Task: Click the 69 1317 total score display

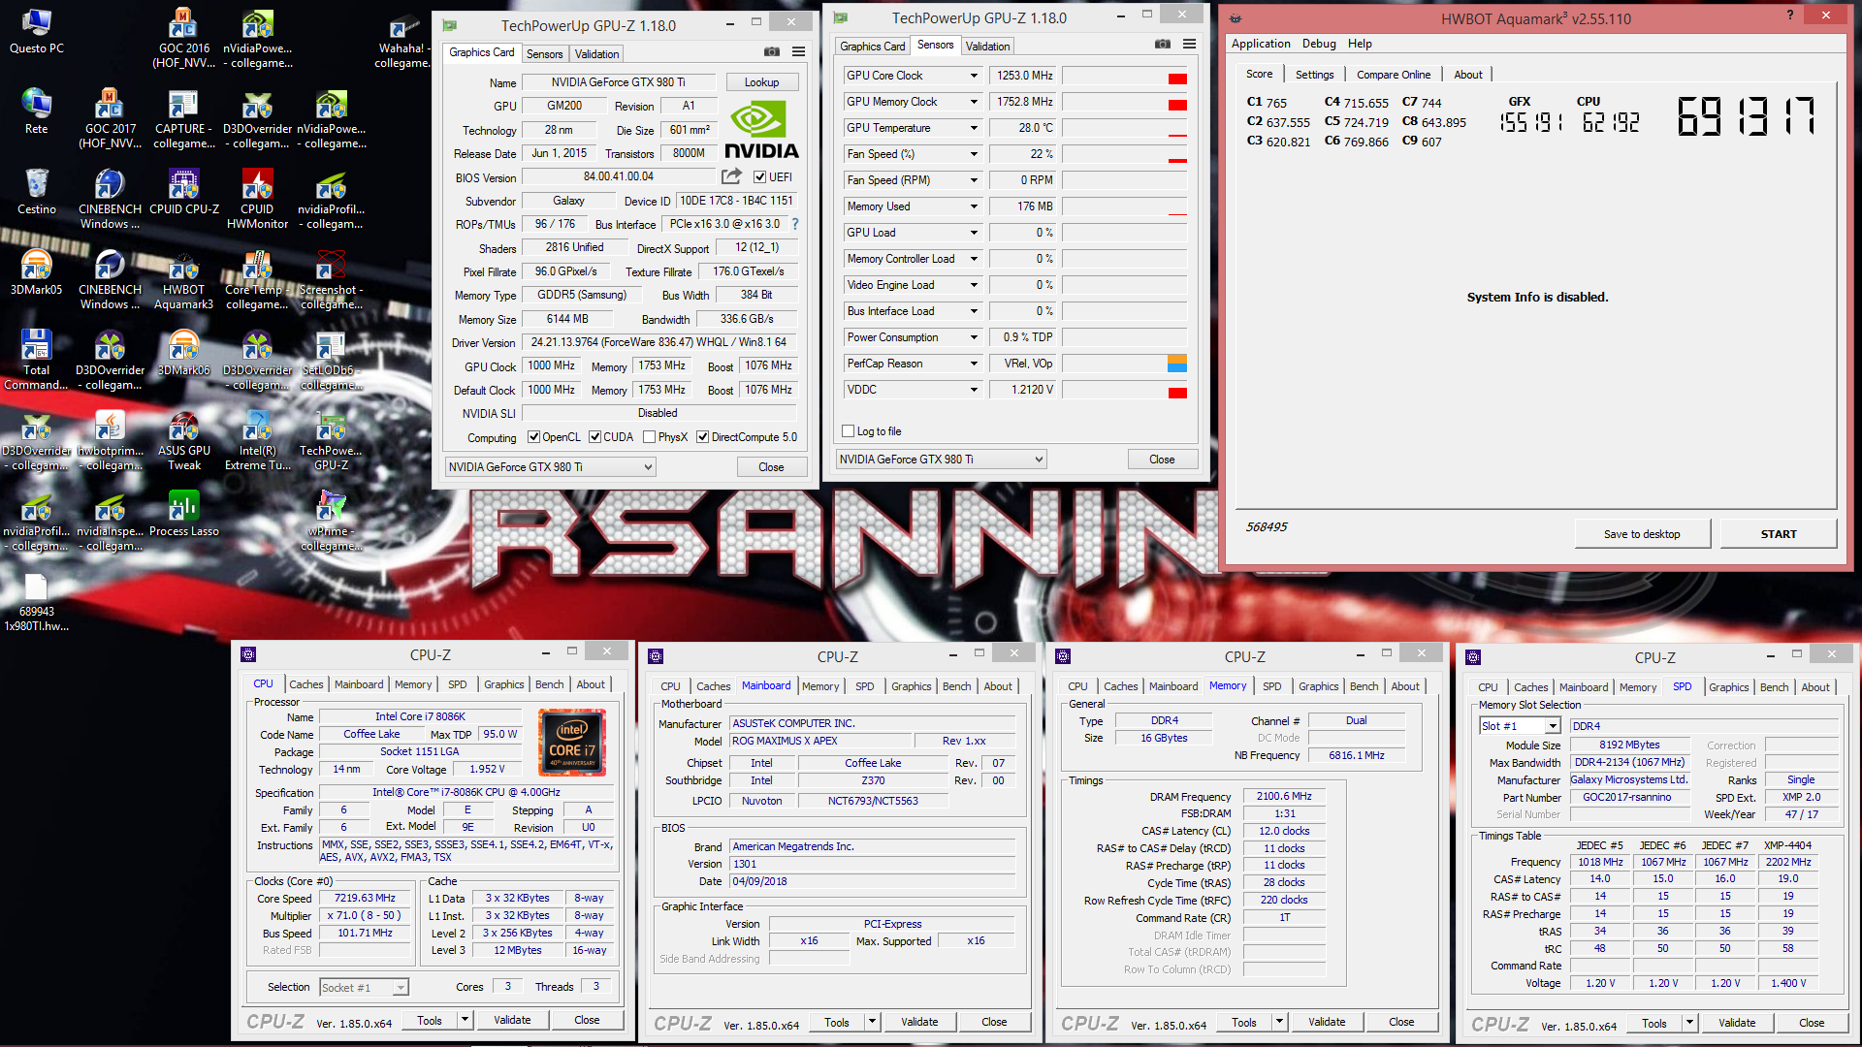Action: coord(1745,116)
